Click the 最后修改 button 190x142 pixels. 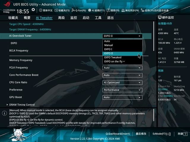coord(141,134)
